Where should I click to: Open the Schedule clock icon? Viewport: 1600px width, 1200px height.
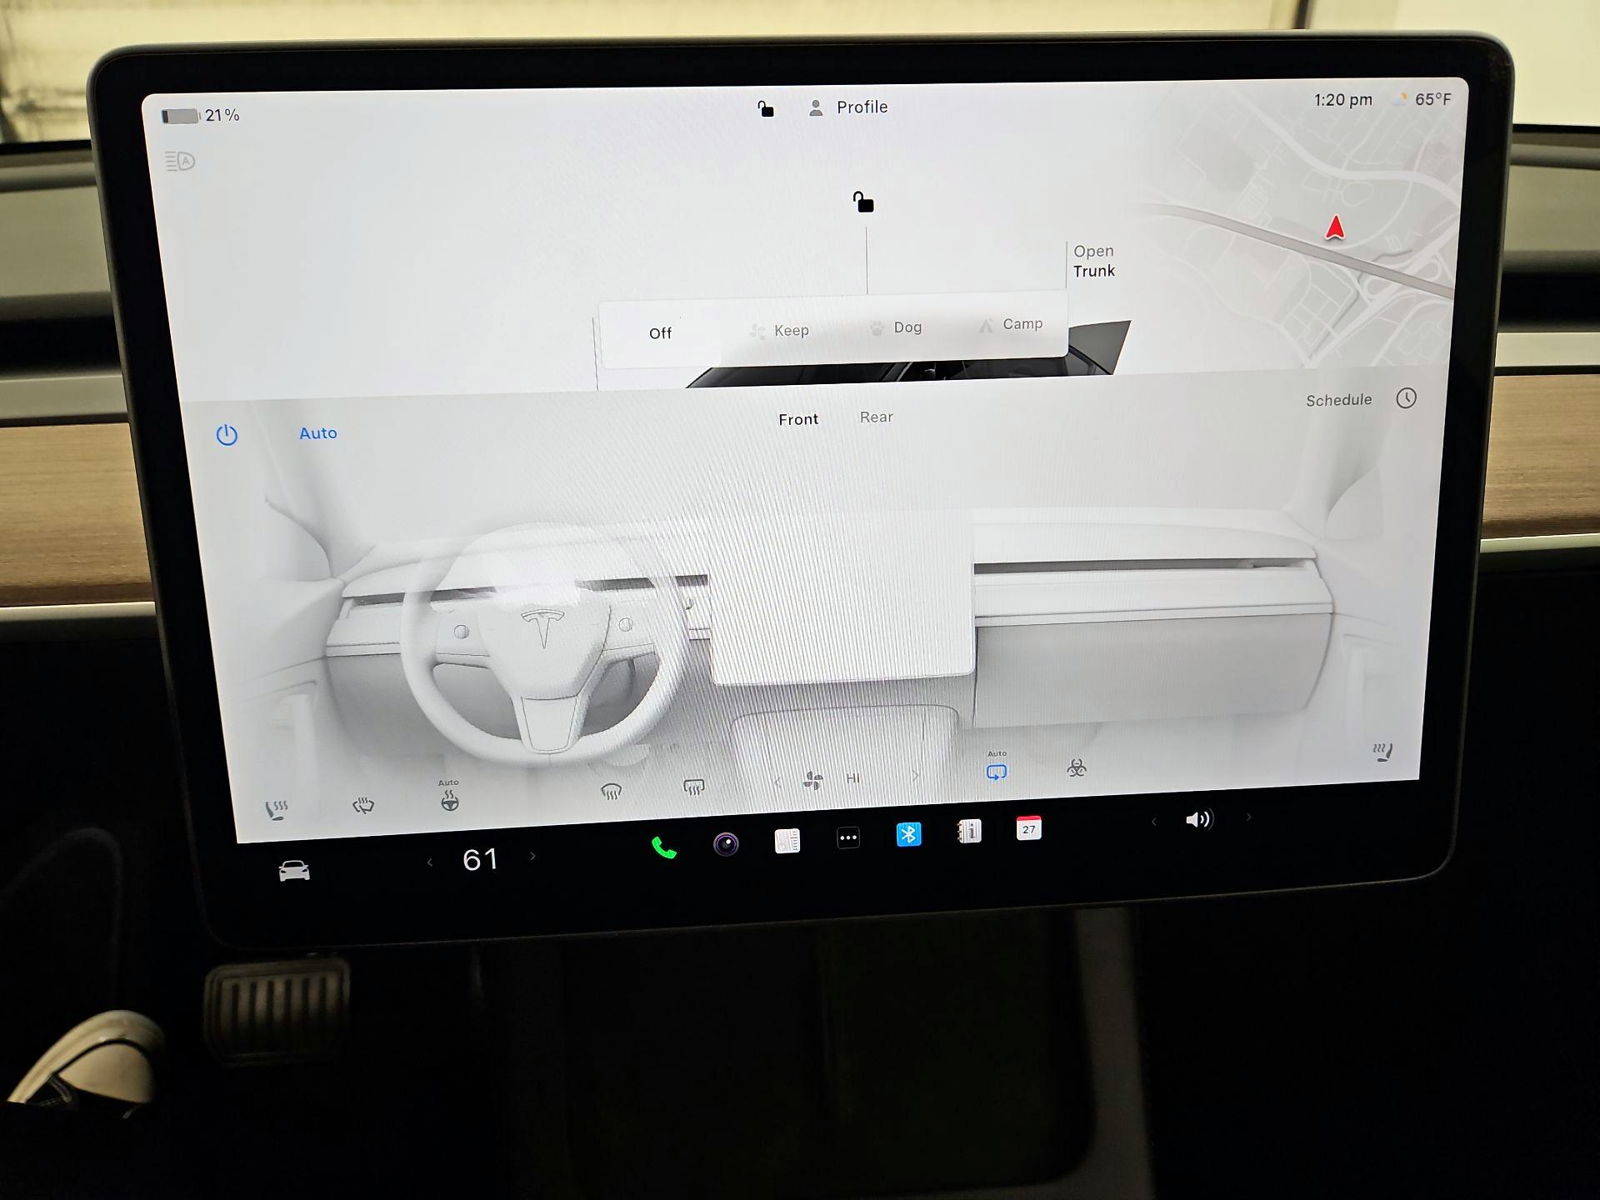[1407, 397]
